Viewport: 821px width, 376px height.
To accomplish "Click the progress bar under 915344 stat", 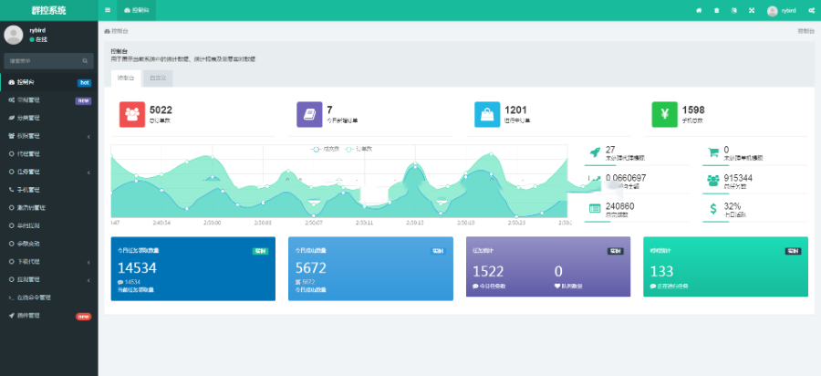I will [x=755, y=193].
